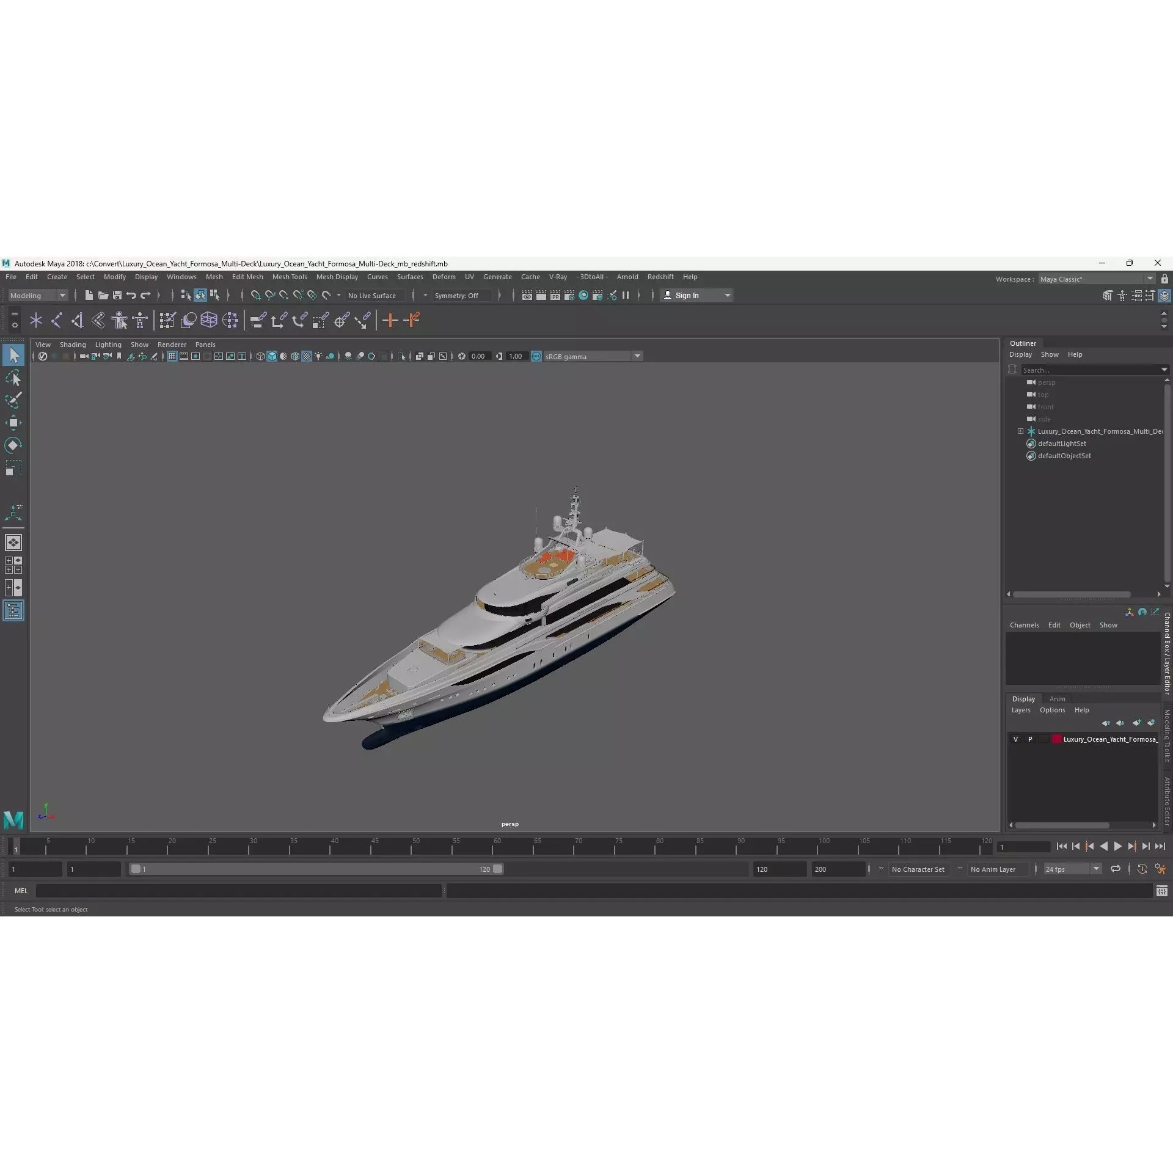1173x1173 pixels.
Task: Click the Search field in the Outliner
Action: (1094, 370)
